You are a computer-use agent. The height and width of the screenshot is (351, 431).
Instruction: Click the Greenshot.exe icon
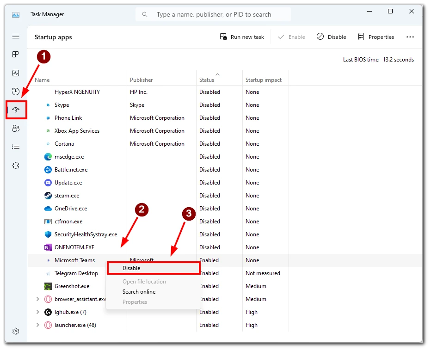48,286
